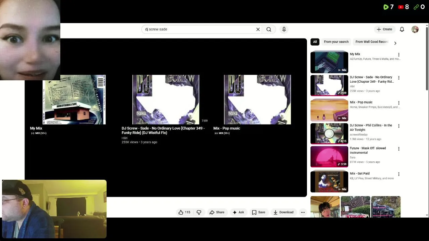Click the 'screwoftheday' channel name
The height and width of the screenshot is (241, 429).
pos(359,135)
